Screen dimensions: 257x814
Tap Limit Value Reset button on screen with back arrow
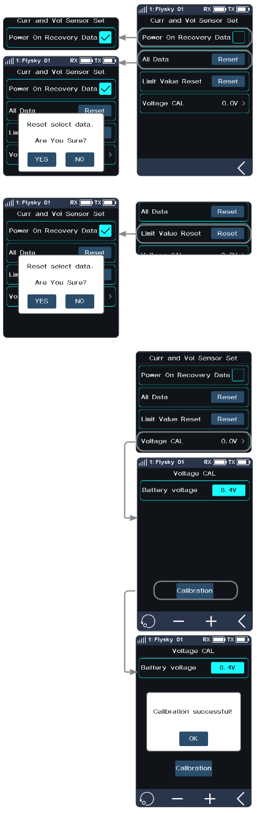(228, 81)
